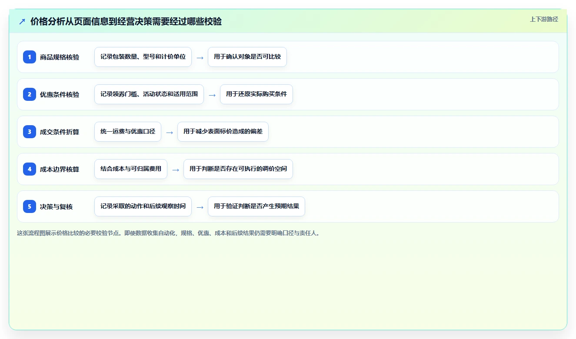Click the 记录包装数量、型号和计价单位 box
The image size is (576, 339).
coord(143,57)
